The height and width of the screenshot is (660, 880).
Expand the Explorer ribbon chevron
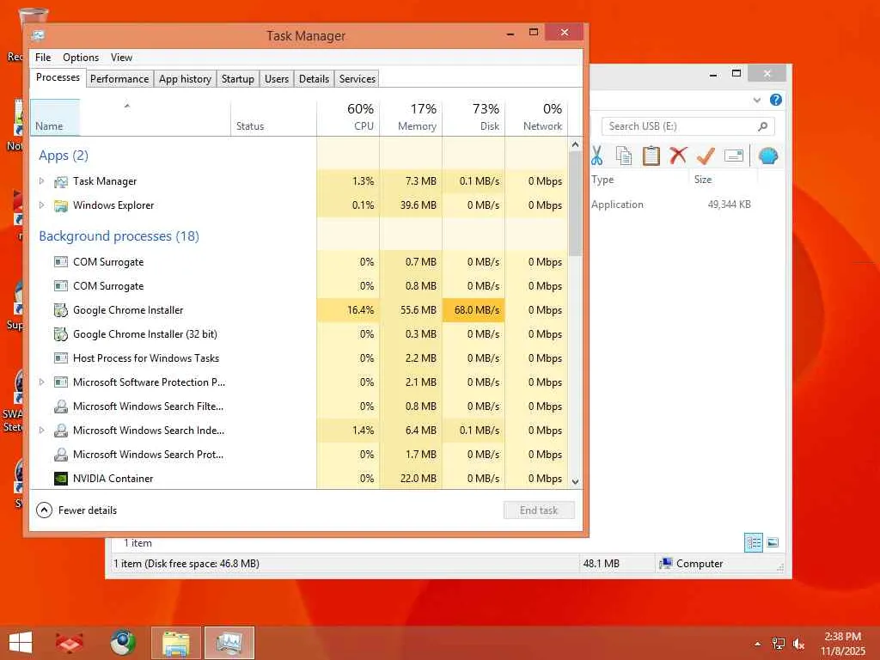(x=756, y=100)
